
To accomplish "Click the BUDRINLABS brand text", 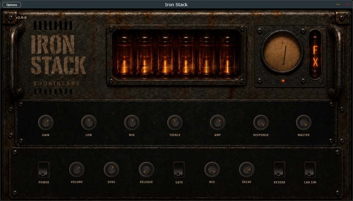I will coord(56,83).
